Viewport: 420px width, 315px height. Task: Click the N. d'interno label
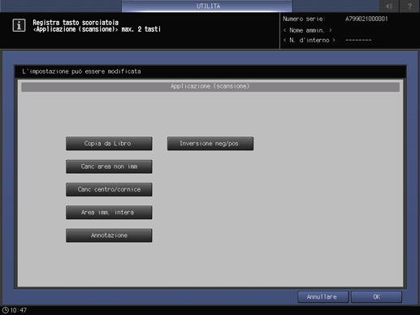(310, 40)
